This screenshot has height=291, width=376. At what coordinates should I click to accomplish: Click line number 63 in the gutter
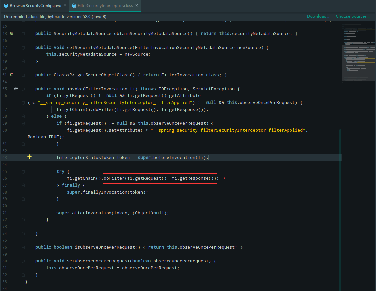coord(5,157)
